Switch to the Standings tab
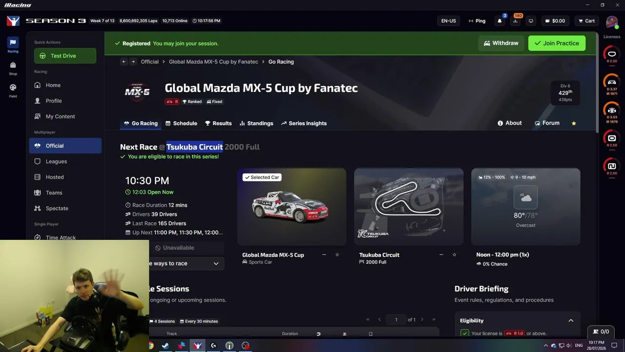This screenshot has width=625, height=352. (x=256, y=123)
